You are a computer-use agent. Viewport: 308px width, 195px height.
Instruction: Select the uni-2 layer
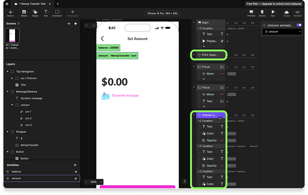(x=28, y=118)
